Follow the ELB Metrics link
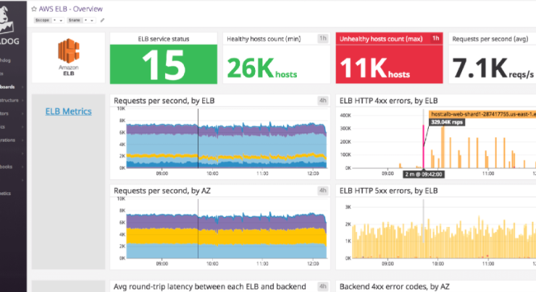 tap(68, 111)
